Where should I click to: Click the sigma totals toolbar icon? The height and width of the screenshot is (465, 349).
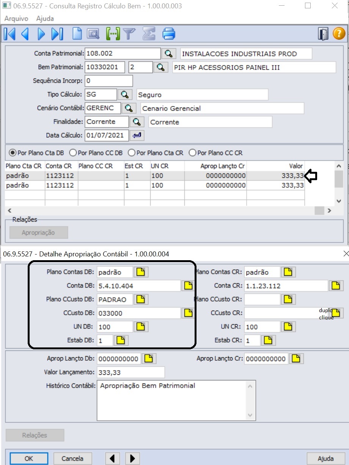click(149, 34)
